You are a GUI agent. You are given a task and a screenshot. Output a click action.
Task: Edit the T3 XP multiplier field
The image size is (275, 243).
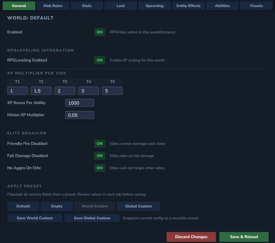[x=65, y=91]
